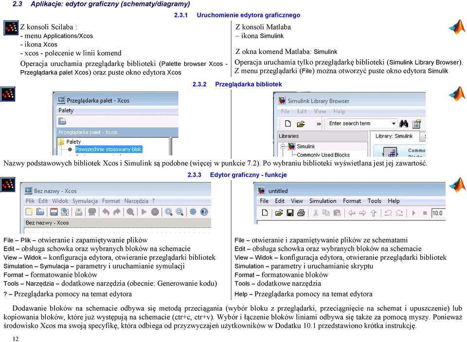Click Open folder icon in Simulink Library Browser
The width and height of the screenshot is (467, 342).
pyautogui.click(x=301, y=124)
